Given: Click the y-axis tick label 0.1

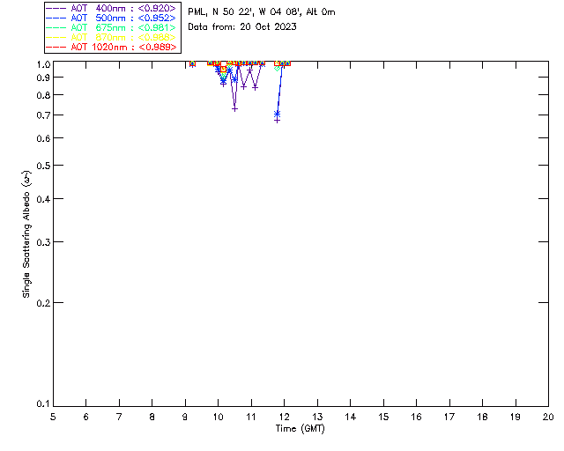Looking at the screenshot, I should (43, 404).
